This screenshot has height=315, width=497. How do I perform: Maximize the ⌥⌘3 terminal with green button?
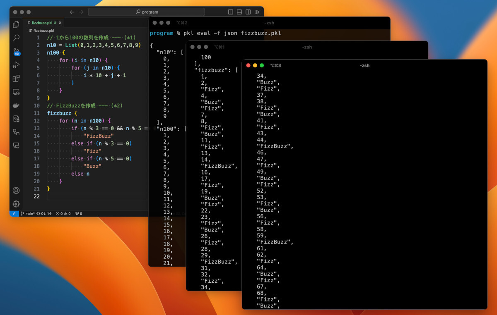pos(262,65)
